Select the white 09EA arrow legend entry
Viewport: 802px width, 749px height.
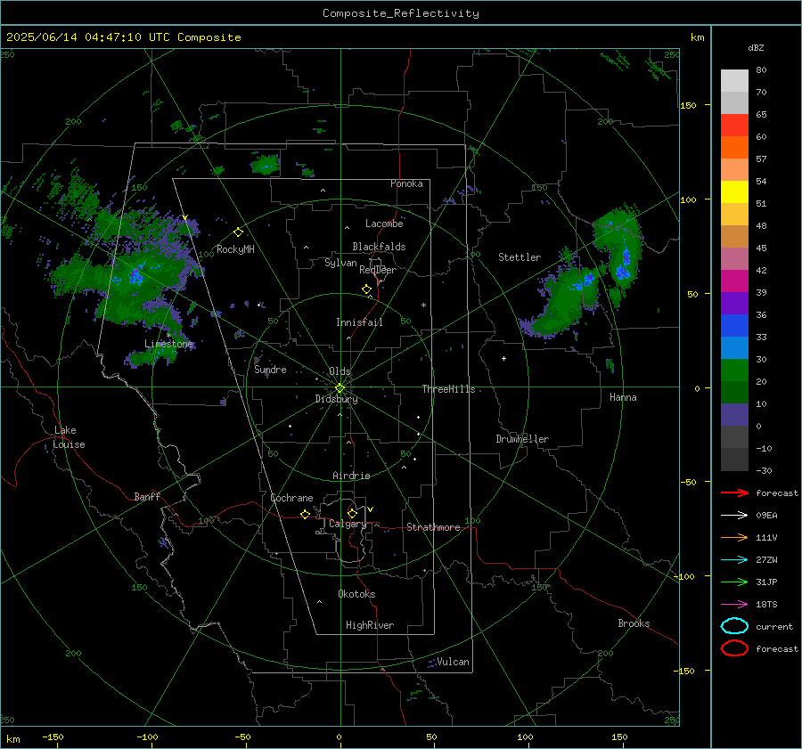(x=734, y=516)
